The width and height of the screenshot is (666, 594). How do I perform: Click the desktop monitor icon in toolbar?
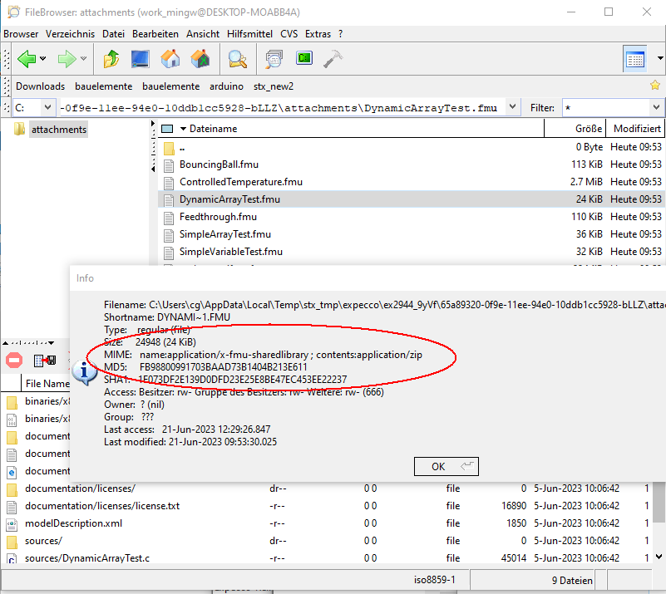pyautogui.click(x=140, y=59)
